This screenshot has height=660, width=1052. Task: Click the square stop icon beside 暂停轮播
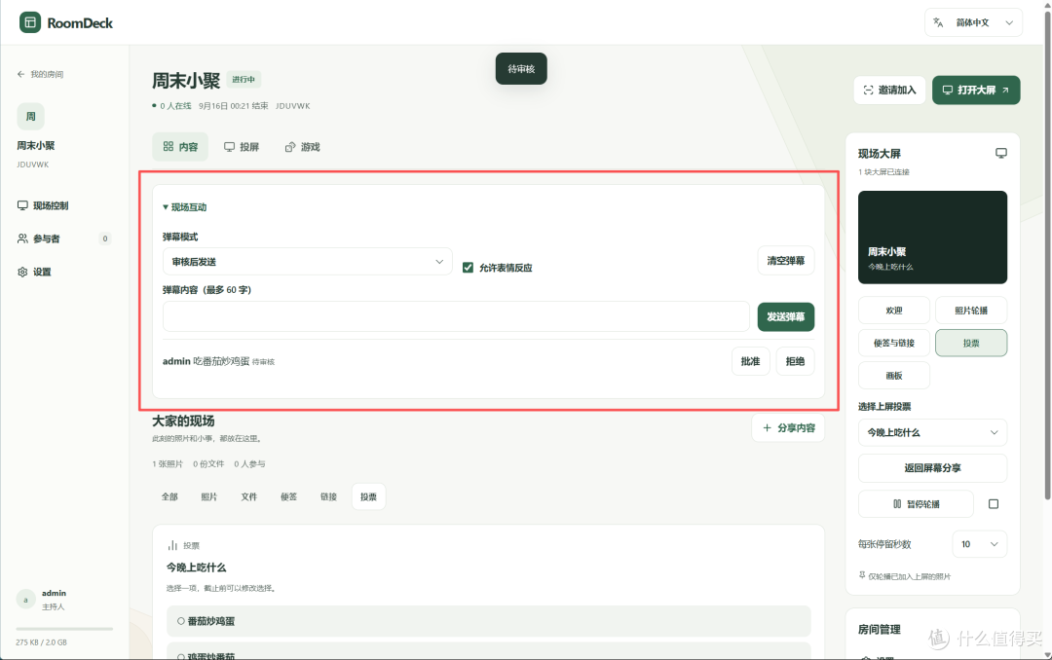coord(994,504)
